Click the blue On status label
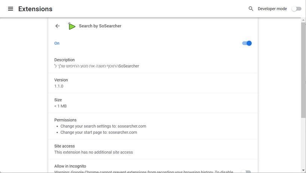Image resolution: width=306 pixels, height=173 pixels. (57, 43)
